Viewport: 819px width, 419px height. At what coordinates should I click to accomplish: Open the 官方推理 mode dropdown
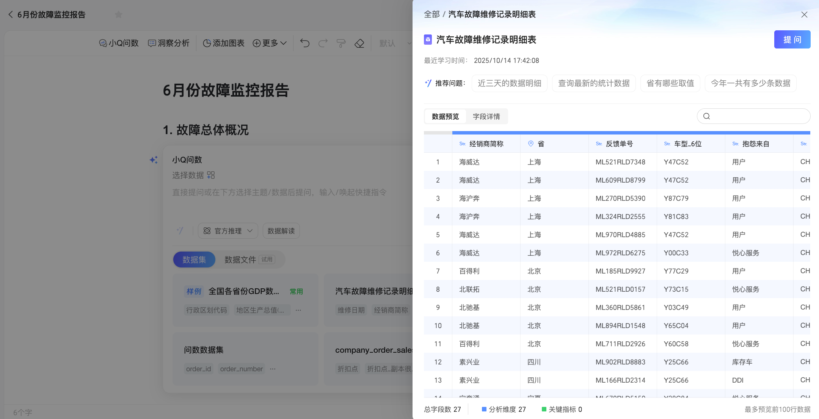pyautogui.click(x=228, y=231)
